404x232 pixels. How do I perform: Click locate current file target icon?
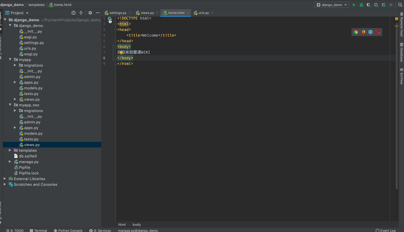tap(74, 13)
